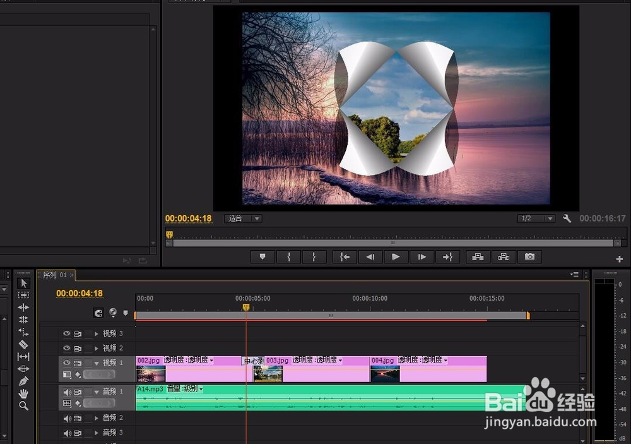Mark Out point in program monitor

click(x=314, y=256)
